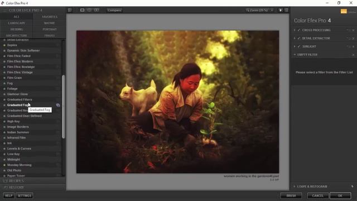The height and width of the screenshot is (201, 357).
Task: Open the LANDSCAPE category tab
Action: coord(16,23)
